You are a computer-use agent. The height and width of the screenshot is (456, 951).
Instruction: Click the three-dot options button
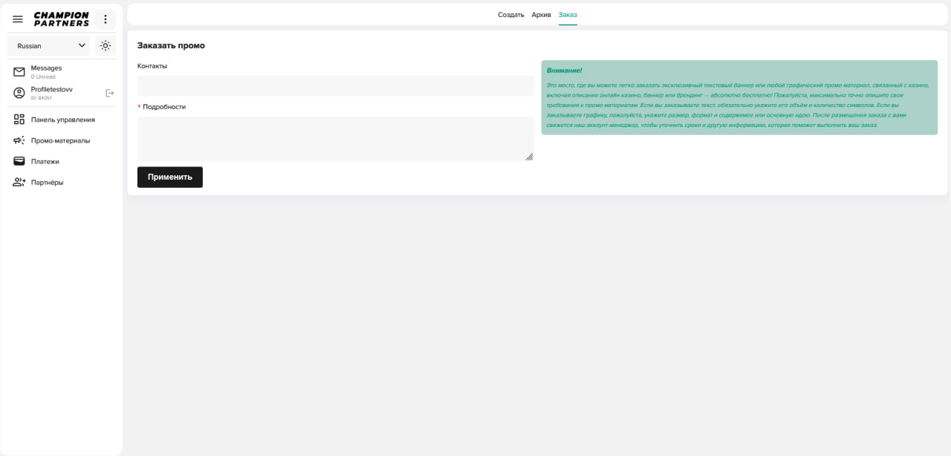(106, 19)
